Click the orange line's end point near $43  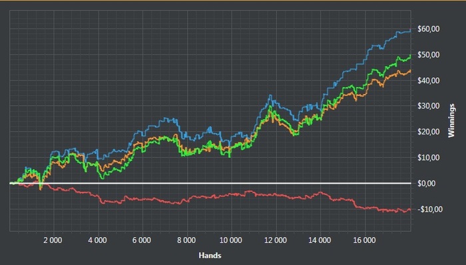411,71
